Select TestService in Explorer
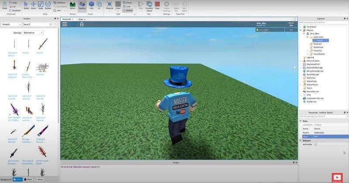 click(311, 102)
